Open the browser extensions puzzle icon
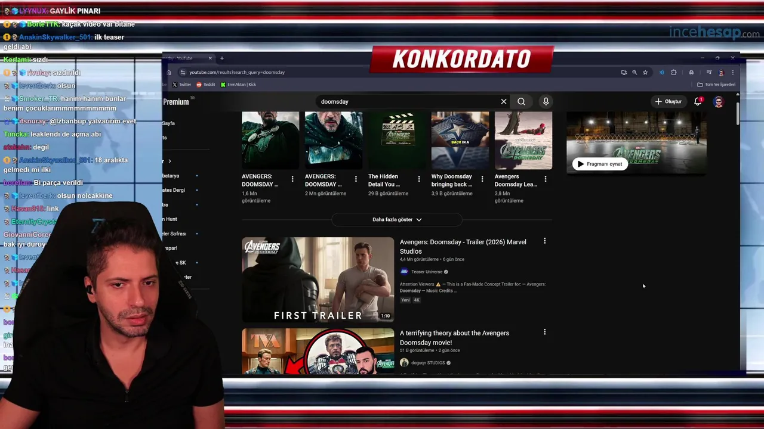The height and width of the screenshot is (429, 764). (x=674, y=72)
